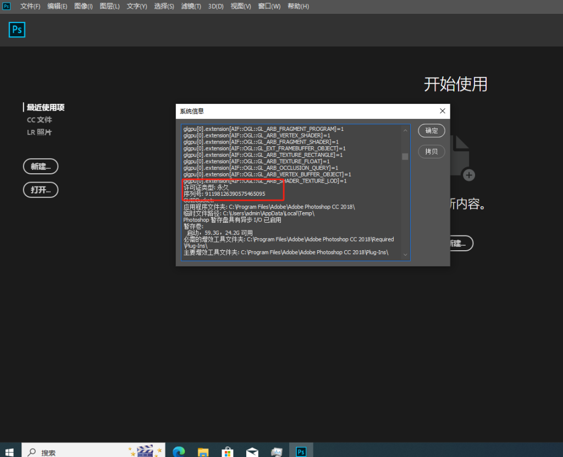Click the 主要增效工具文件夹 line
The image size is (563, 457).
[x=286, y=252]
